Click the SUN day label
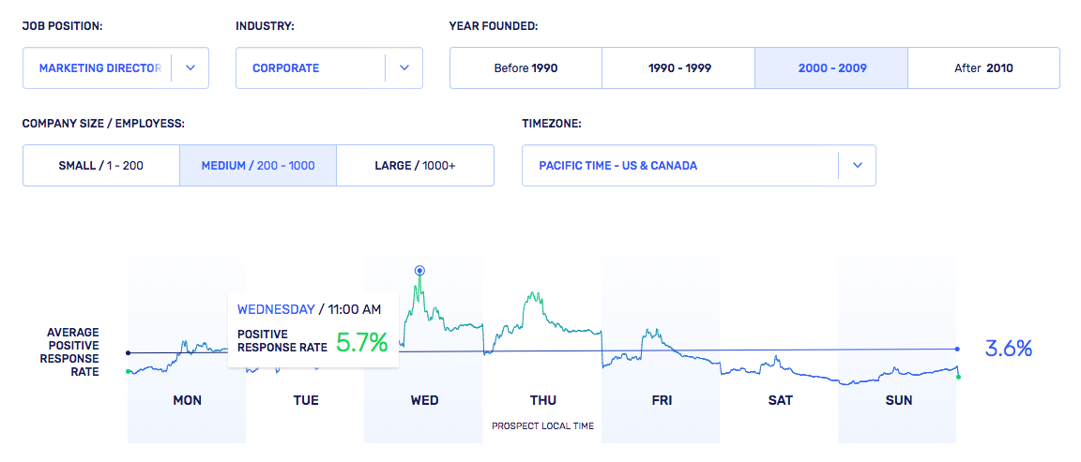Image resolution: width=1081 pixels, height=462 pixels. pos(898,400)
